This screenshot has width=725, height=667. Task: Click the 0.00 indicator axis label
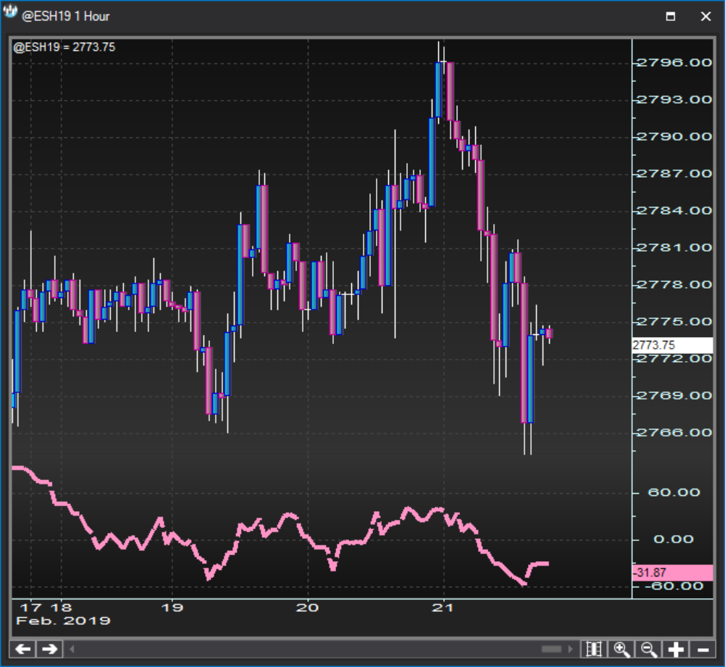coord(674,539)
